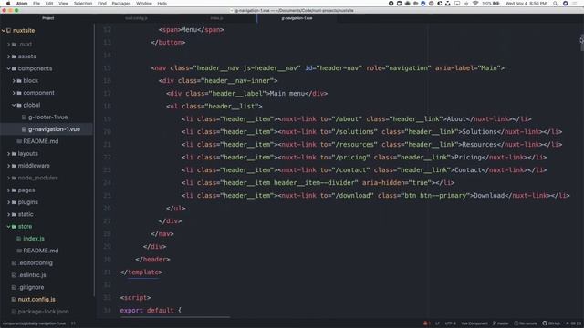Open the View menu

63,4
